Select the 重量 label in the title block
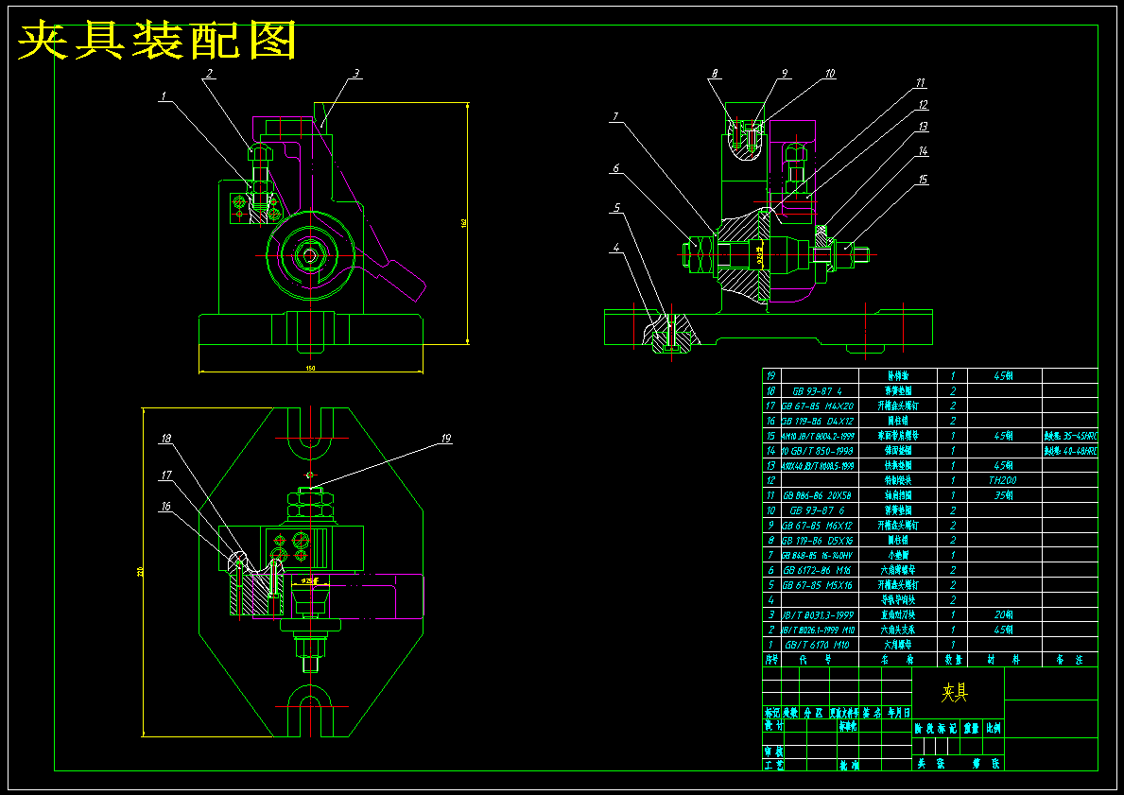Image resolution: width=1124 pixels, height=795 pixels. tap(971, 728)
